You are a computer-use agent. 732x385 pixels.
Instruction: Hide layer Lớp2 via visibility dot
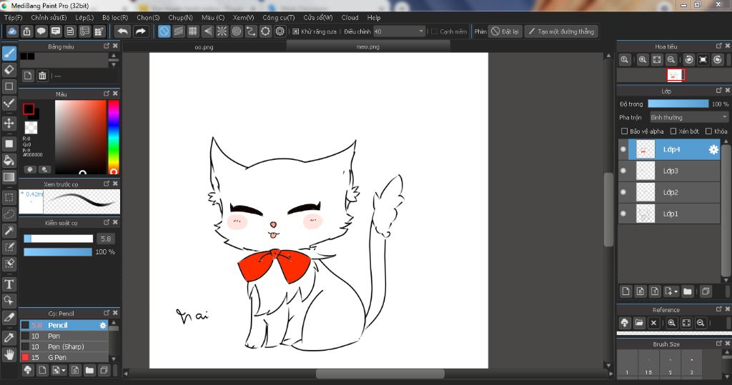click(x=623, y=192)
